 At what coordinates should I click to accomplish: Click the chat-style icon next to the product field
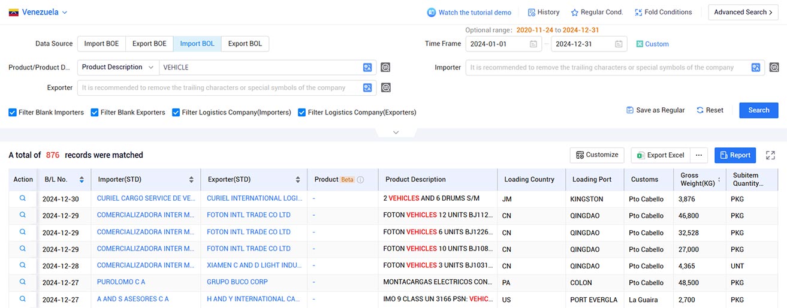tap(386, 68)
